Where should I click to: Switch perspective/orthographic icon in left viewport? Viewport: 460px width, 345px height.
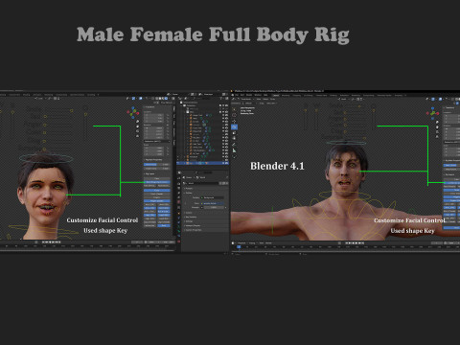tap(137, 136)
